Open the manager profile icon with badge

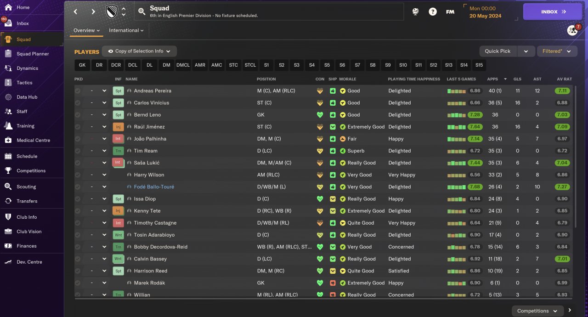(573, 30)
